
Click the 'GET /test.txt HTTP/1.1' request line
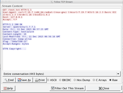click(17, 10)
